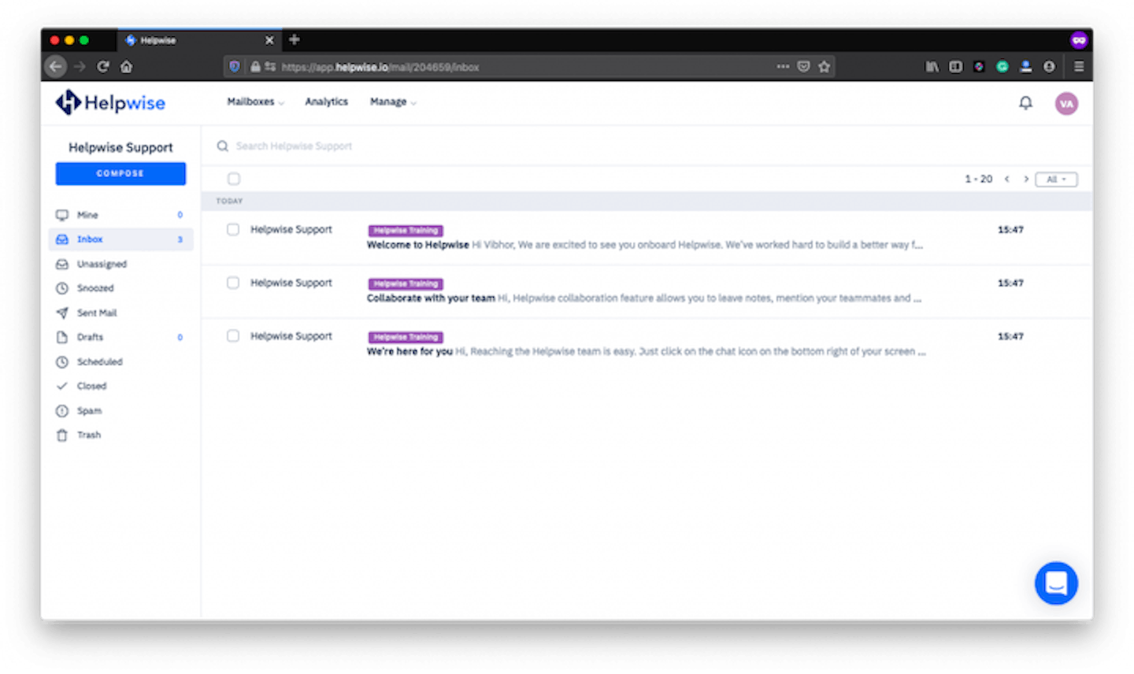Open the Welcome to Helpwise email
This screenshot has height=674, width=1134.
647,238
